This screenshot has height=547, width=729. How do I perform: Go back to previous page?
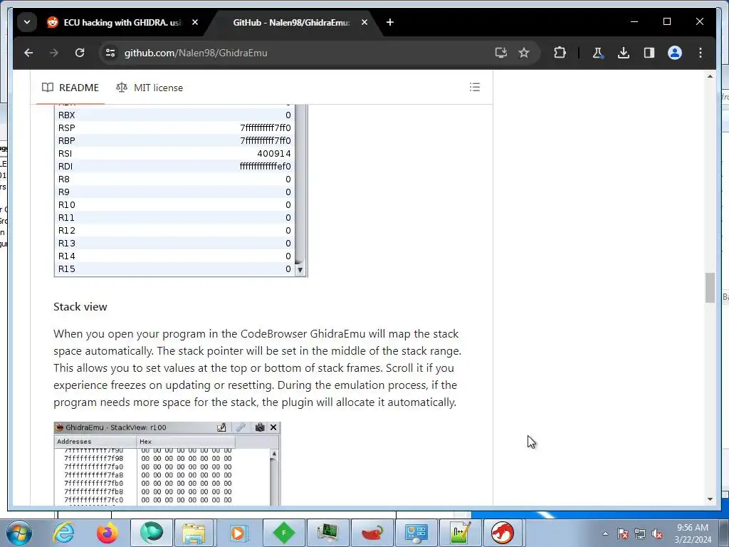[28, 53]
